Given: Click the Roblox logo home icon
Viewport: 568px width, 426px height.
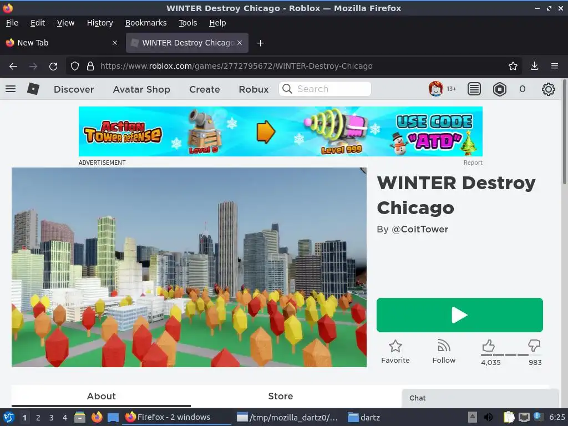Looking at the screenshot, I should [x=33, y=89].
